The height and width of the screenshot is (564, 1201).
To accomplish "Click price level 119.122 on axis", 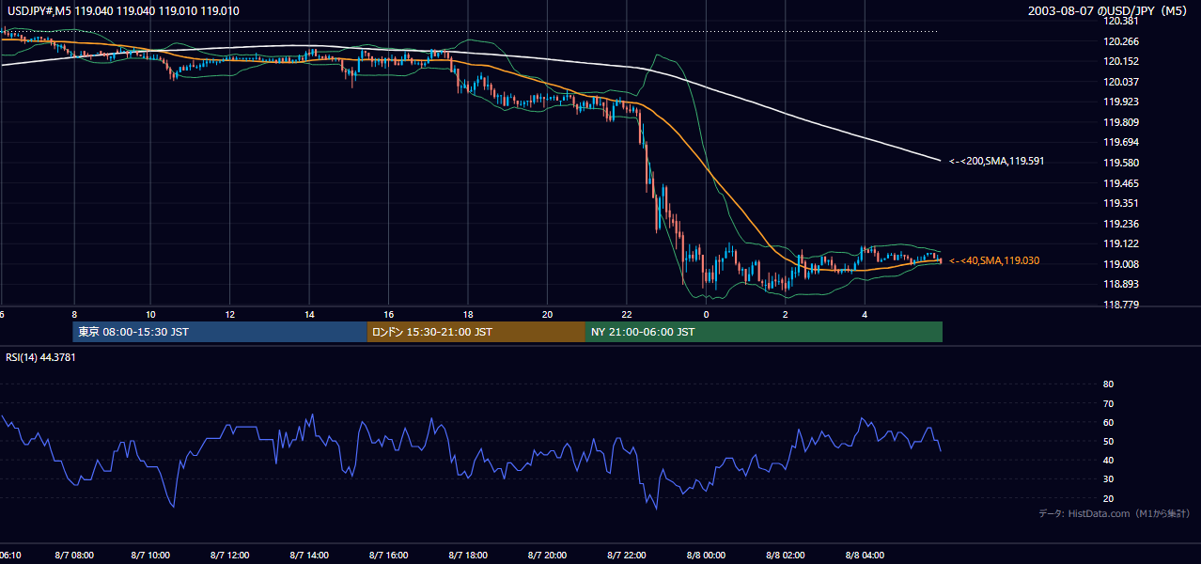I will [1121, 243].
